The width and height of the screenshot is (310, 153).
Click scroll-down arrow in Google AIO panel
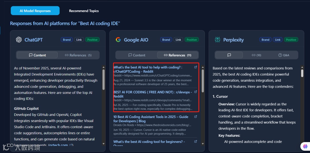[203, 144]
